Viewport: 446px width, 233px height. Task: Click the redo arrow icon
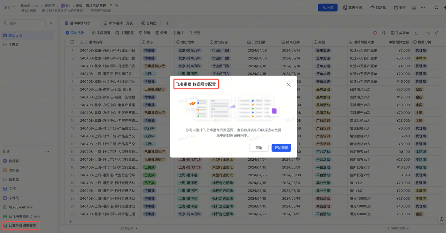(x=437, y=33)
